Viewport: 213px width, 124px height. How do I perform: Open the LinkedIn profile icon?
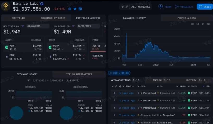(x=80, y=9)
